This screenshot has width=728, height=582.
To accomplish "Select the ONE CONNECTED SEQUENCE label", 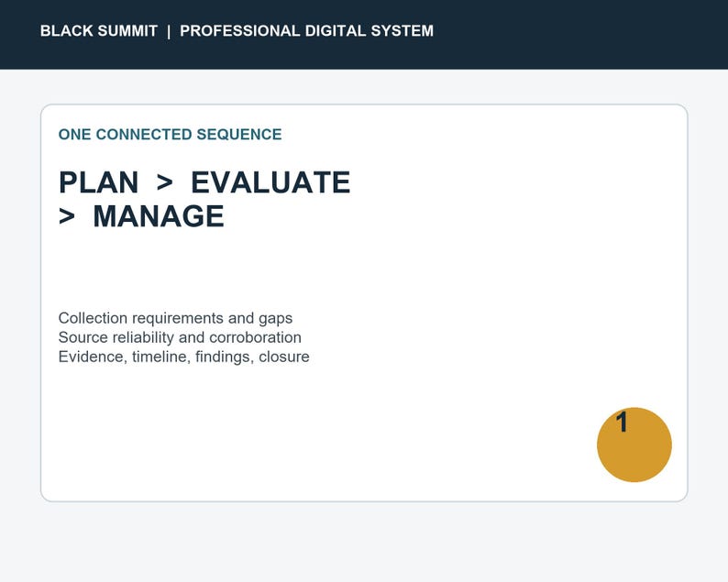I will click(x=170, y=134).
